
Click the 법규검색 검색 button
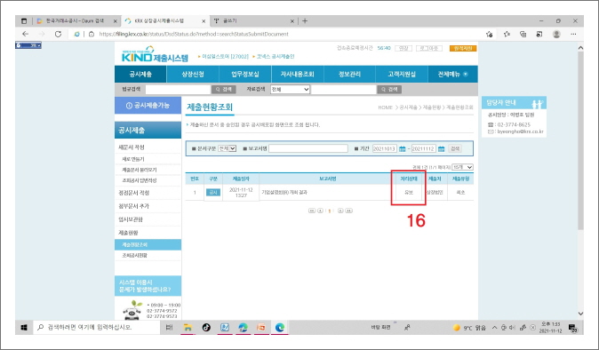point(224,90)
